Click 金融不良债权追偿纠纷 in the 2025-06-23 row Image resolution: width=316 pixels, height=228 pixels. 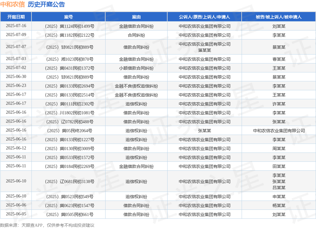(136, 86)
